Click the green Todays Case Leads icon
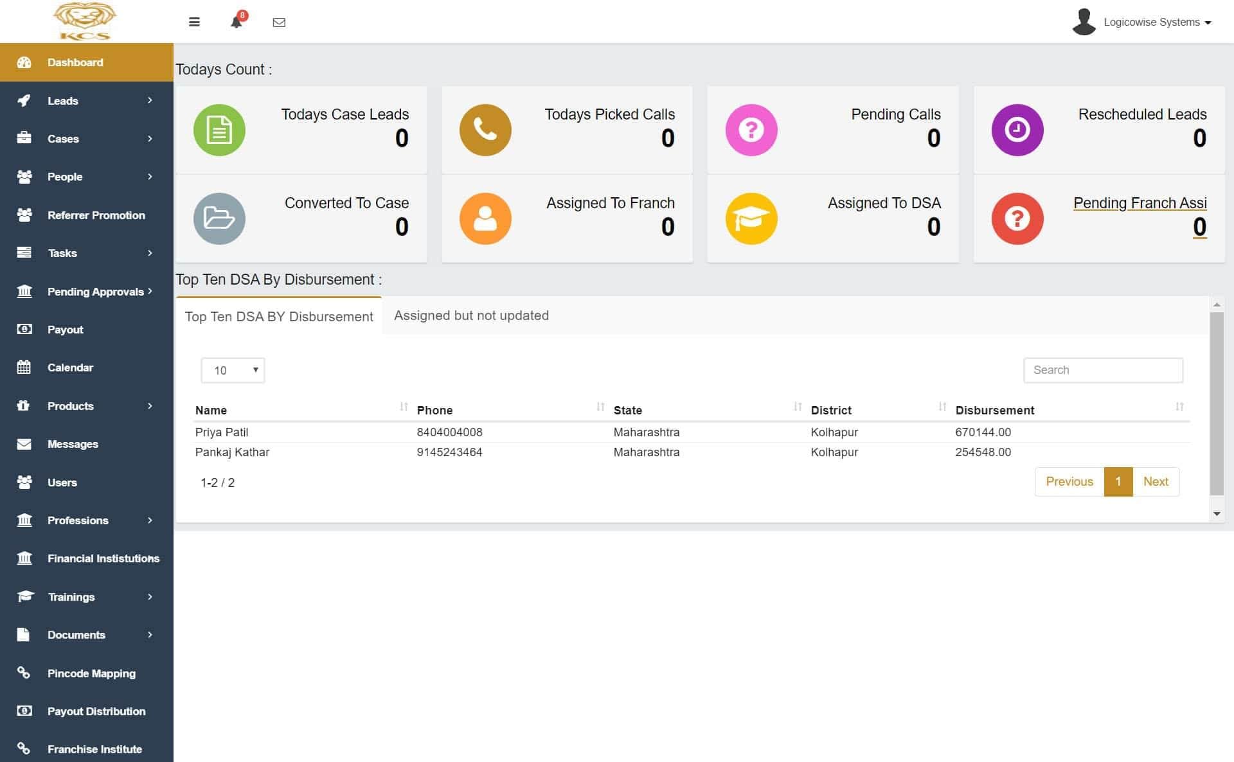The image size is (1234, 762). (219, 130)
